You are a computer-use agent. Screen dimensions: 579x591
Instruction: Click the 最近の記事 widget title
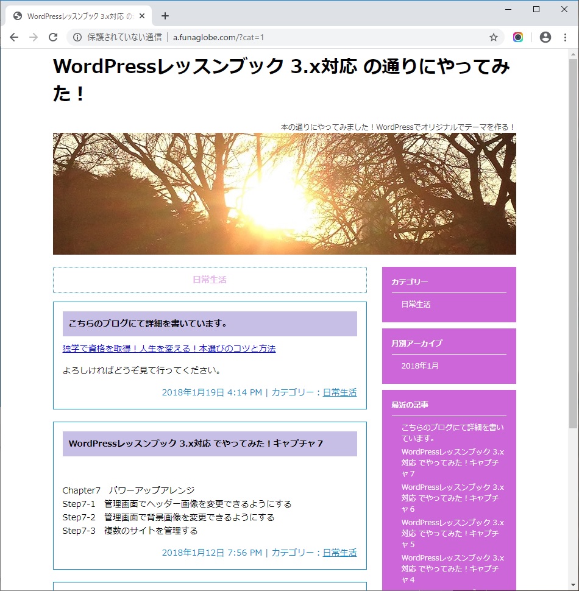(410, 405)
